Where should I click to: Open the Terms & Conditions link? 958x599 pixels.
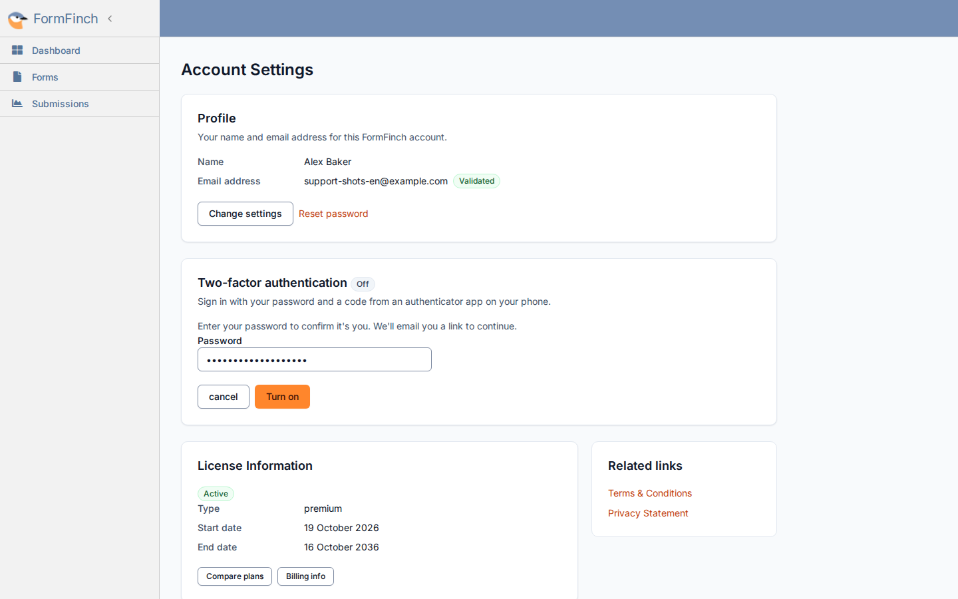pos(650,493)
